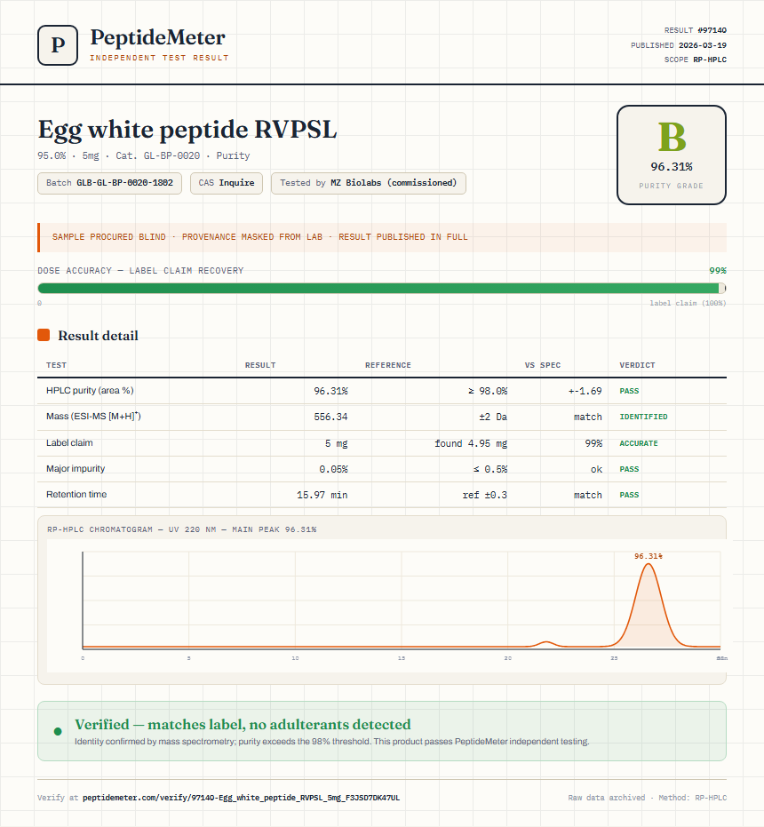Click the SCOPE RP-HPLC header text
This screenshot has width=764, height=827.
click(695, 60)
